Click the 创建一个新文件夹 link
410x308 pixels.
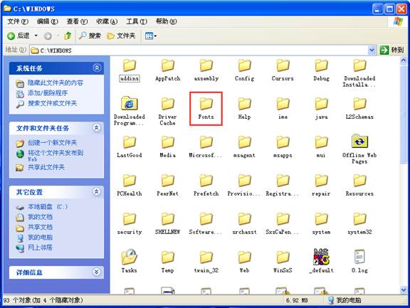click(x=52, y=143)
